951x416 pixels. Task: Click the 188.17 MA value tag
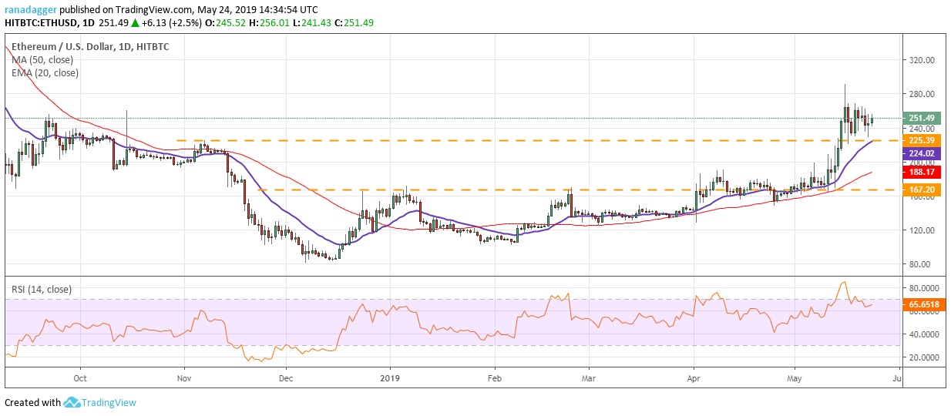click(922, 173)
